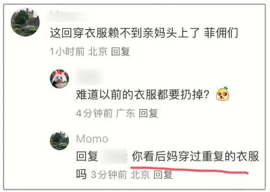Tap the 3分钟前 timestamp
This screenshot has height=192, width=270.
pos(109,174)
